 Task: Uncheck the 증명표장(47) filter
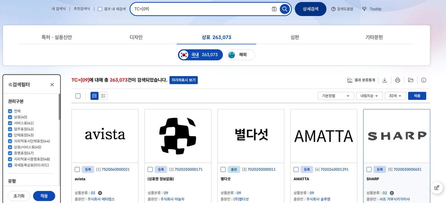[x=10, y=153]
